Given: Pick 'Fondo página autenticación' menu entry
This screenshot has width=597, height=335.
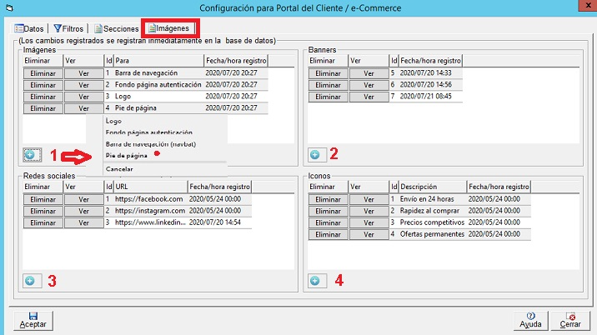Looking at the screenshot, I should pyautogui.click(x=148, y=132).
